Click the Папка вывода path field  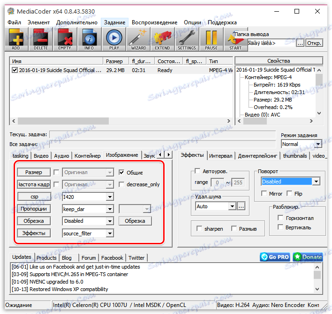271,43
